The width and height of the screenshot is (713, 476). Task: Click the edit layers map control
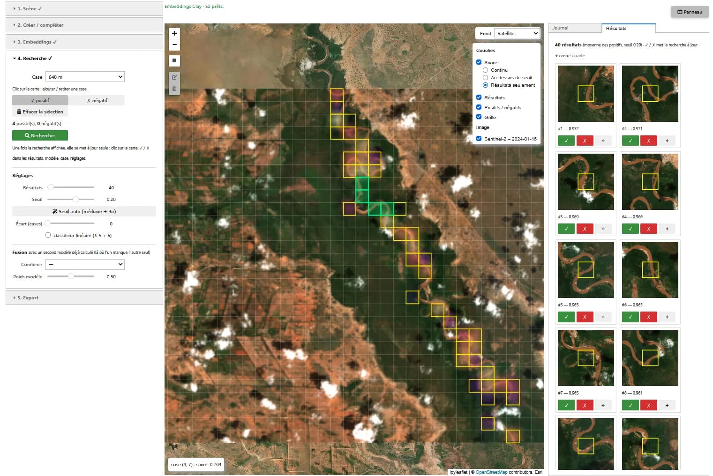[x=174, y=77]
